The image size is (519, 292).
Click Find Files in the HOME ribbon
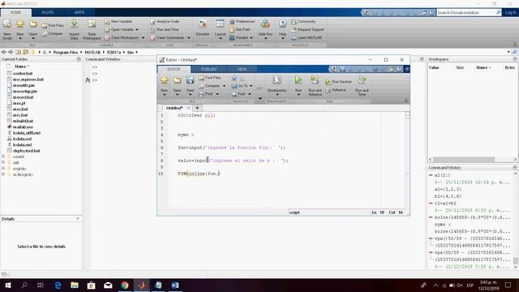[x=53, y=25]
